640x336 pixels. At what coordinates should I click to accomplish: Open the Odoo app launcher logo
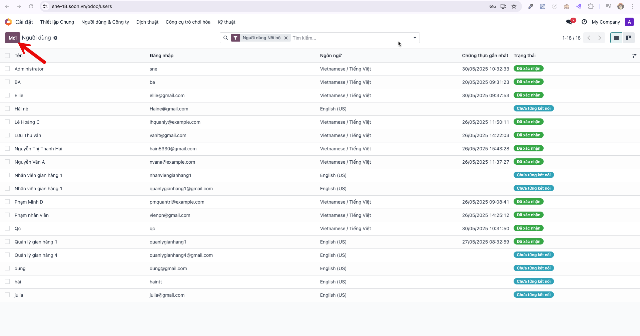8,22
